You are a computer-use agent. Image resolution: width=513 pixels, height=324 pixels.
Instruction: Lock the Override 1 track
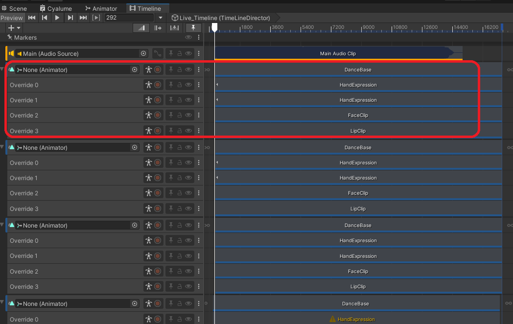tap(180, 100)
